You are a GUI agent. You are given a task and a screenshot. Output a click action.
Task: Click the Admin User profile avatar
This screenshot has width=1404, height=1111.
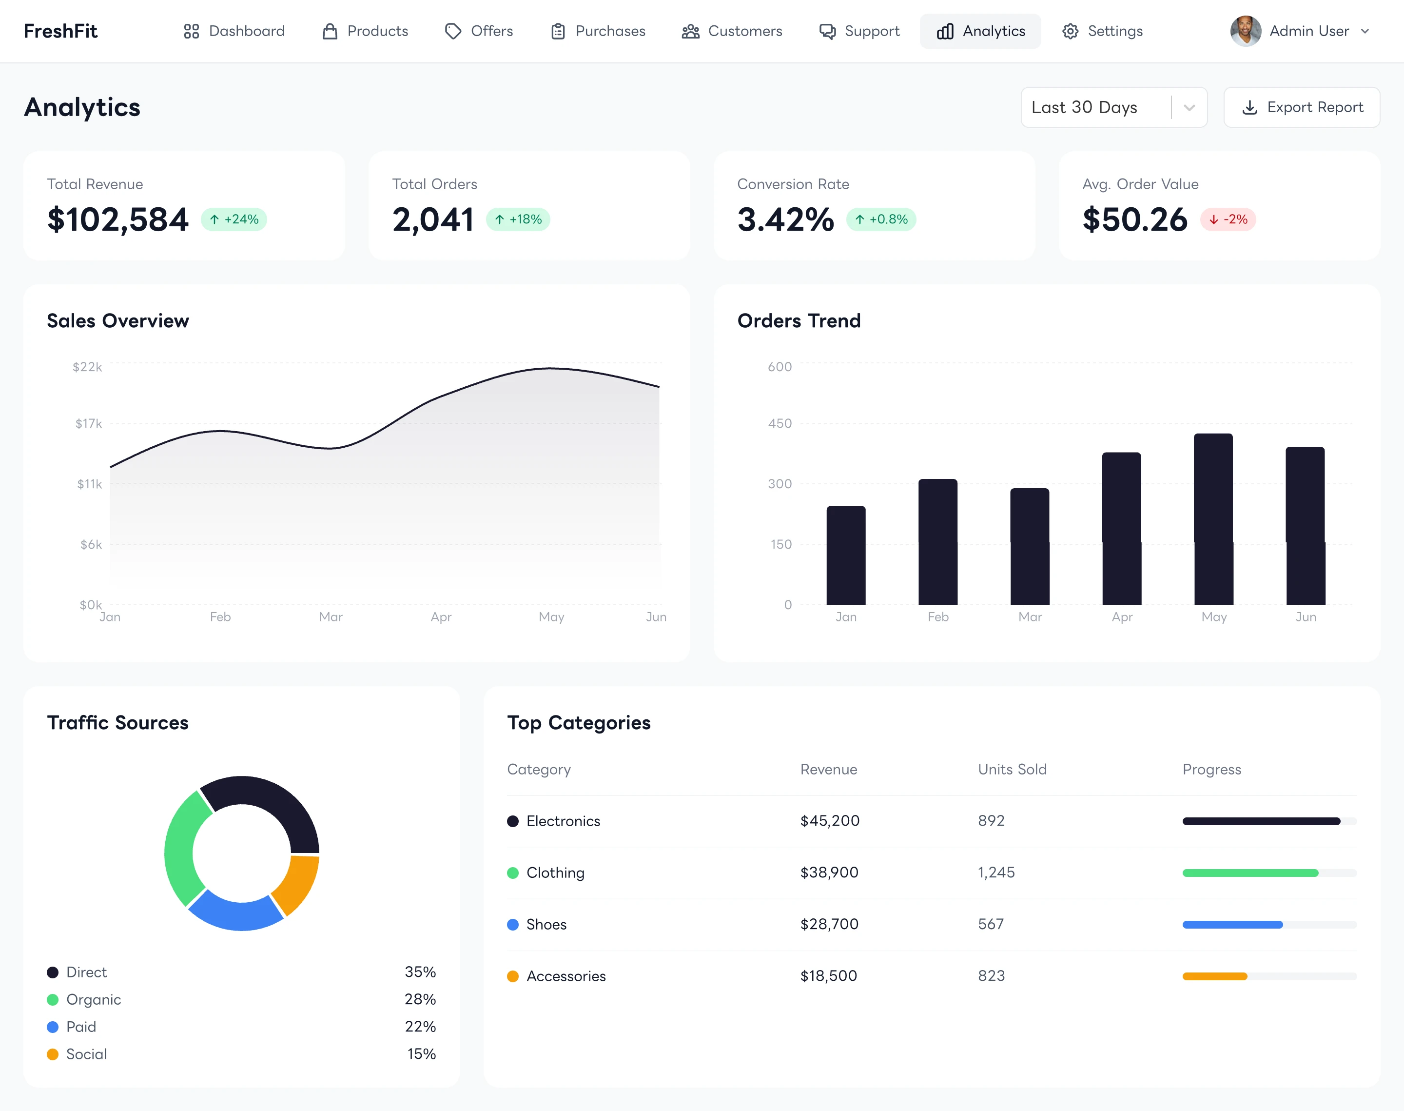click(x=1246, y=31)
